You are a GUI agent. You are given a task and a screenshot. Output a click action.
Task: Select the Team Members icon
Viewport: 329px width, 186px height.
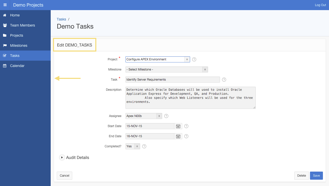click(x=5, y=25)
